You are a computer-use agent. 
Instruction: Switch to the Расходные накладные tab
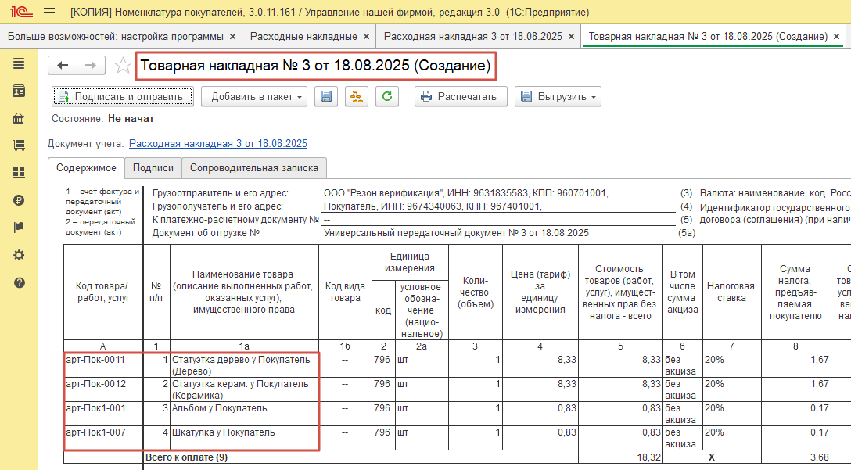[303, 36]
